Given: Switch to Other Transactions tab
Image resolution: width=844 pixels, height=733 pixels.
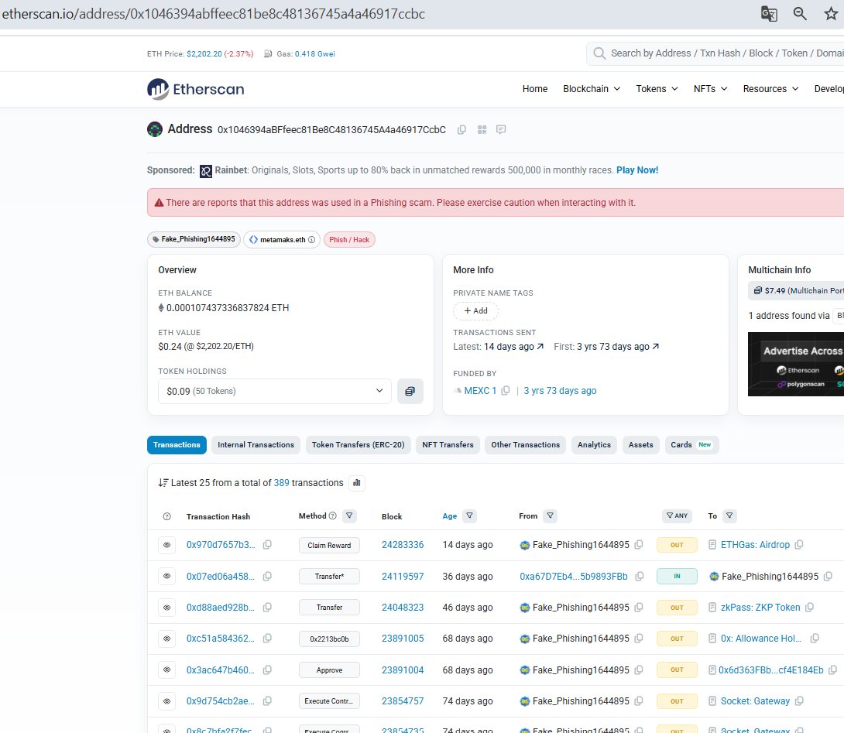Looking at the screenshot, I should (525, 445).
